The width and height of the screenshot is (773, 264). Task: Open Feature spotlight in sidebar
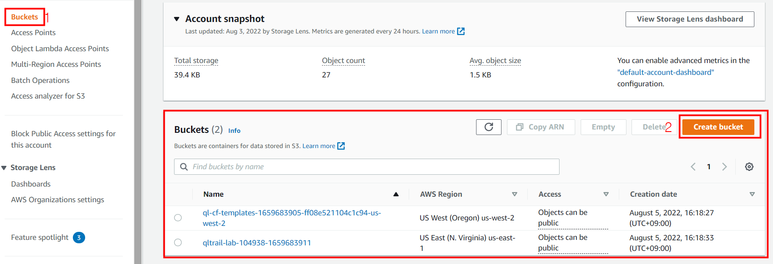(x=40, y=238)
